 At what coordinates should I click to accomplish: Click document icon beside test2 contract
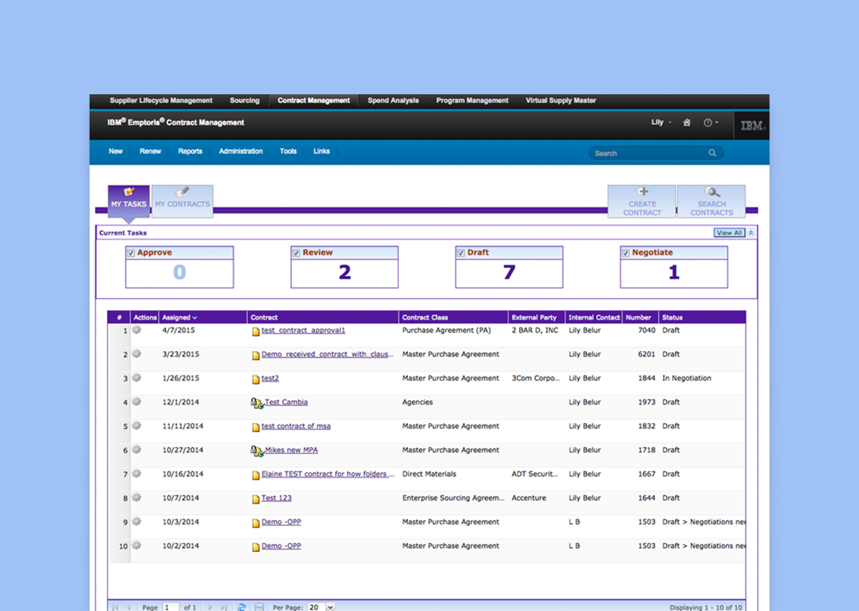[x=256, y=379]
